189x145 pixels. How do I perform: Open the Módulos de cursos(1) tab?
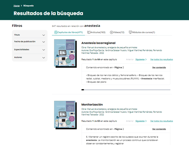143,32
